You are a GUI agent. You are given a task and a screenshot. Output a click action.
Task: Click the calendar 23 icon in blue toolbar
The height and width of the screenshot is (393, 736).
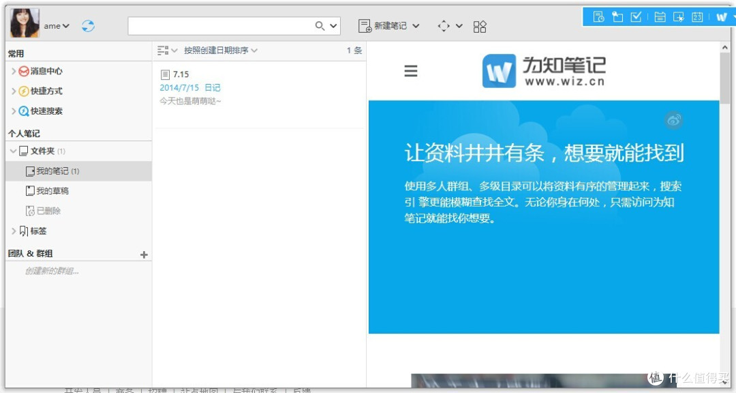[x=698, y=17]
